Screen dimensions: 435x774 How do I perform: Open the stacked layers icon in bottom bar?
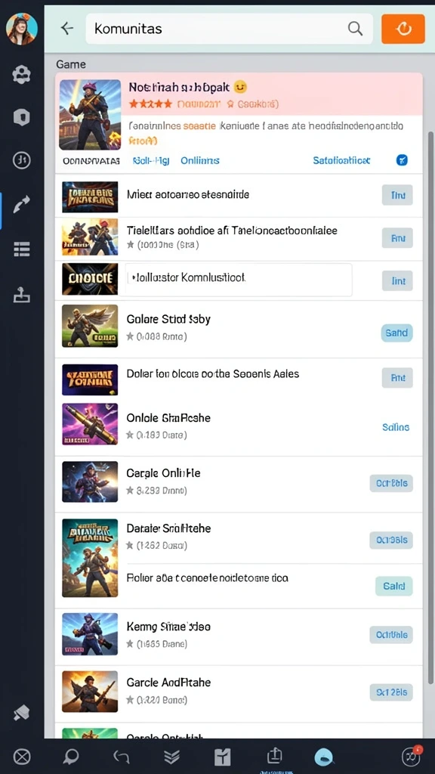pyautogui.click(x=171, y=756)
